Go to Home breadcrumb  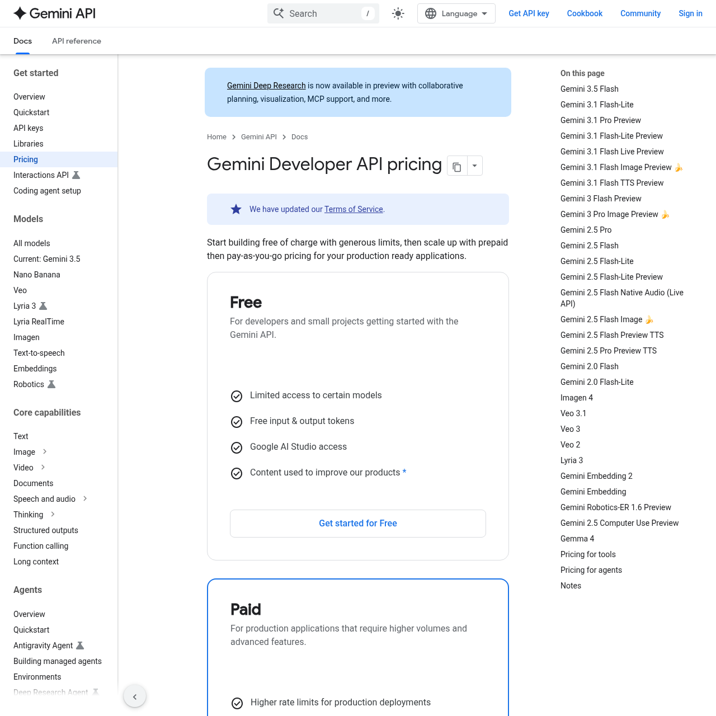point(216,137)
